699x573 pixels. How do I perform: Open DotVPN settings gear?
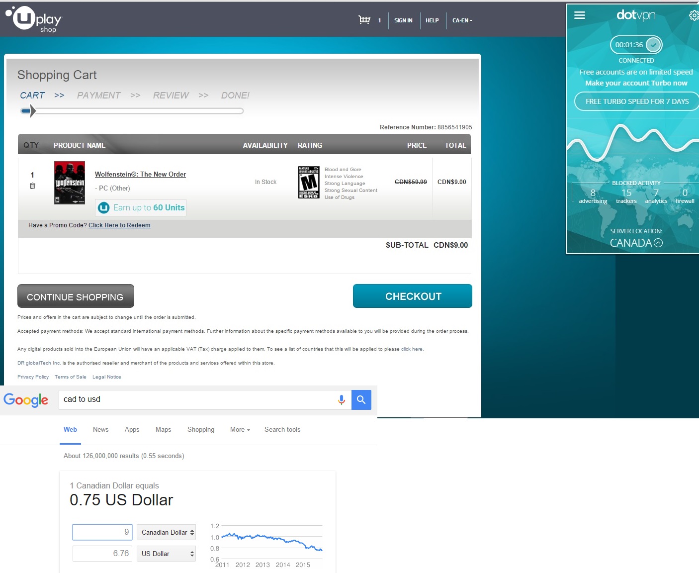[x=694, y=15]
